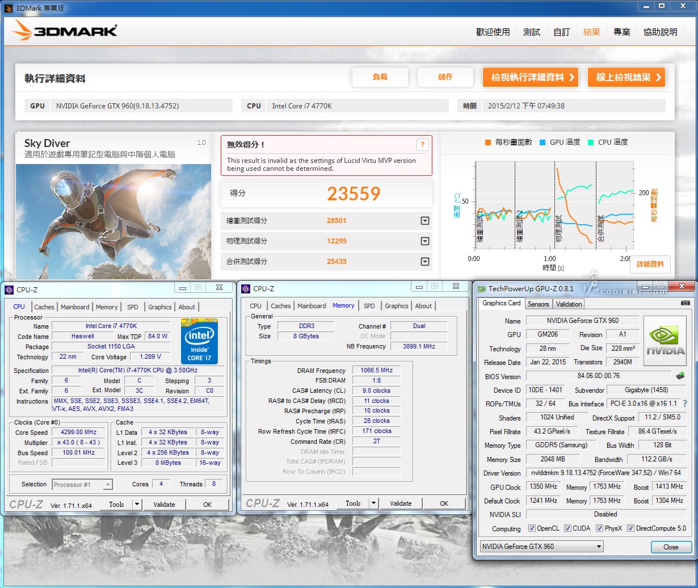The width and height of the screenshot is (698, 588).
Task: Click the Driver Version field in GPU-Z
Action: pyautogui.click(x=605, y=473)
